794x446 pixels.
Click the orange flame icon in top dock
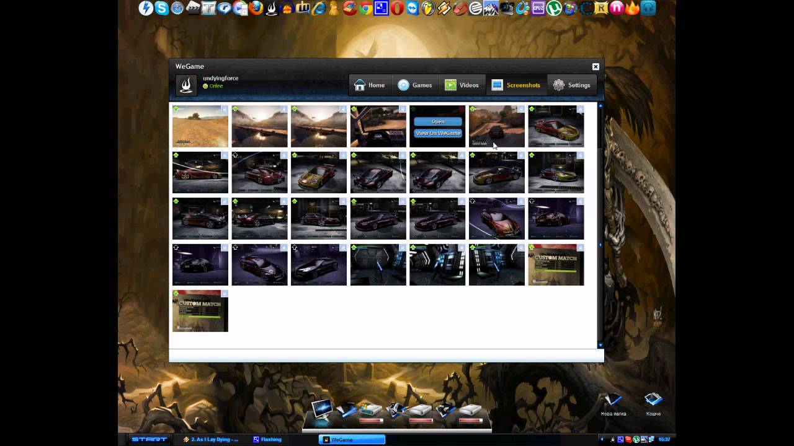click(632, 8)
